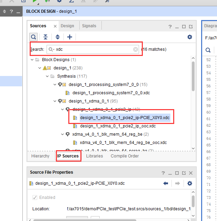The image size is (217, 221).
Task: Click search options magnifier inside search field
Action: tap(51, 49)
